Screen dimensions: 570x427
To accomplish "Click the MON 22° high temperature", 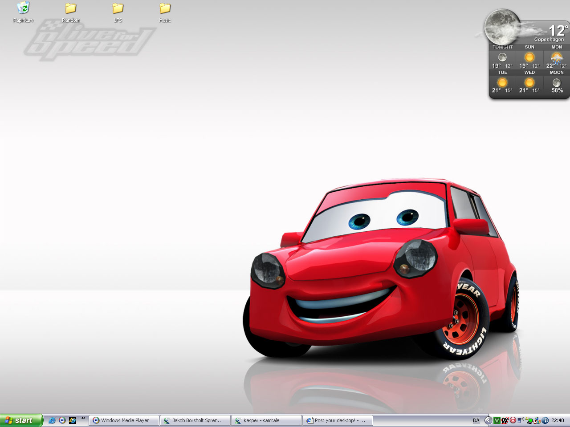I will coord(551,66).
